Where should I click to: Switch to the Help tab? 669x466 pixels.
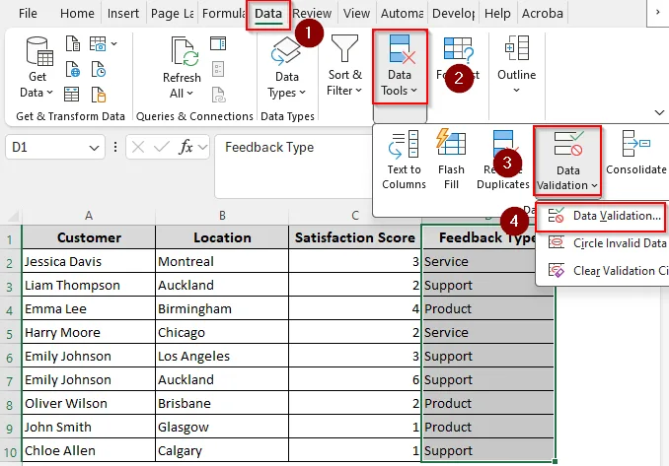[x=497, y=14]
